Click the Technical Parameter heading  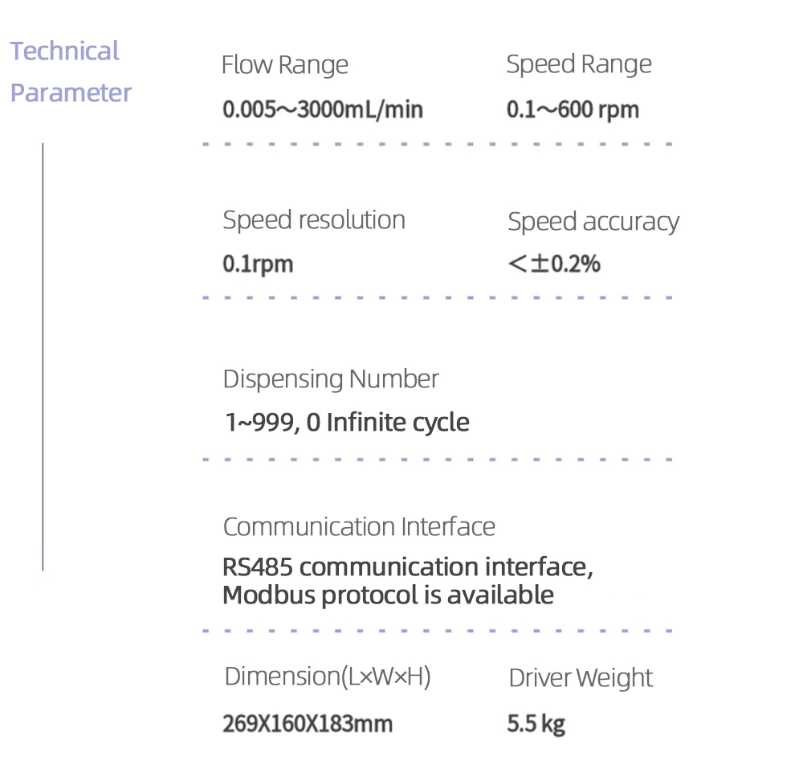tap(70, 72)
